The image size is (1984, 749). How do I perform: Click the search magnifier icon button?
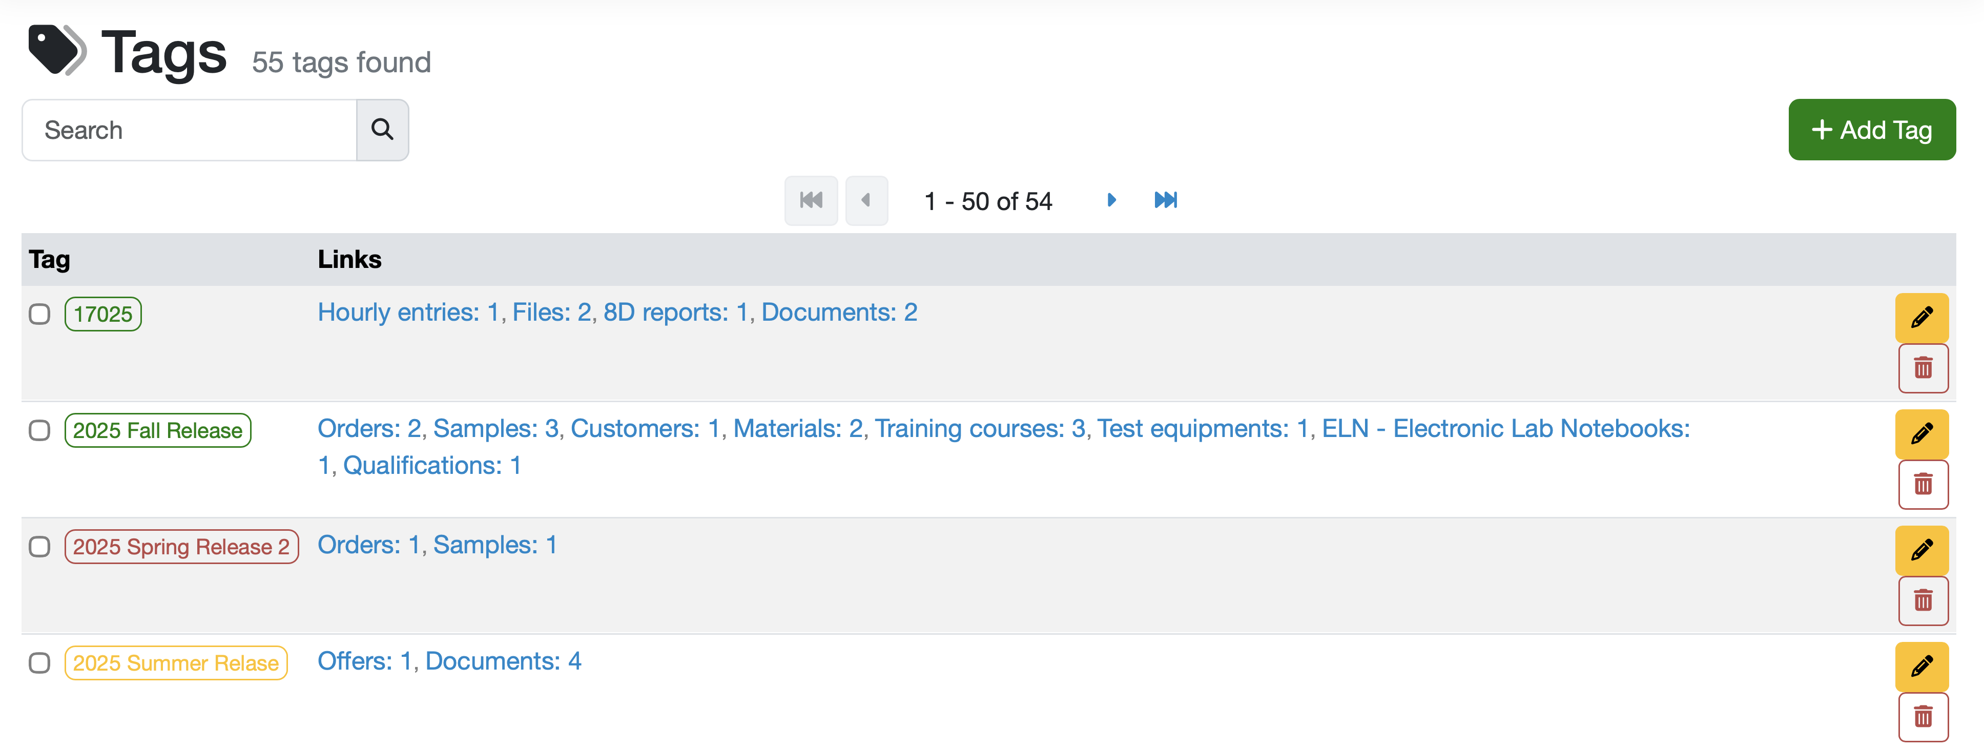point(382,129)
